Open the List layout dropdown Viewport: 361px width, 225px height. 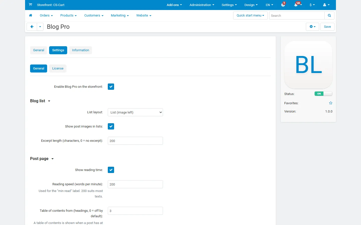pyautogui.click(x=135, y=112)
